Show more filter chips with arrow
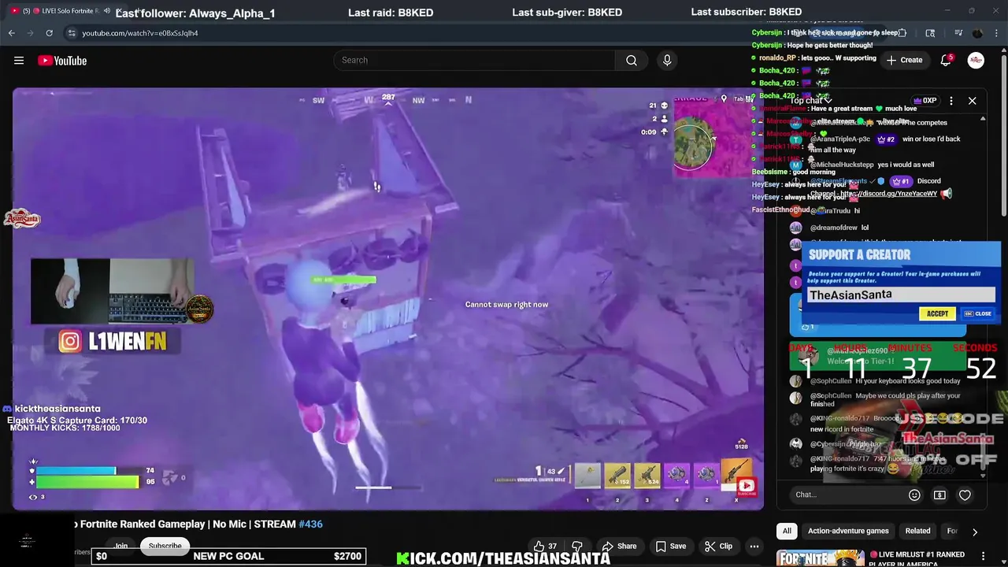1008x567 pixels. pyautogui.click(x=975, y=532)
